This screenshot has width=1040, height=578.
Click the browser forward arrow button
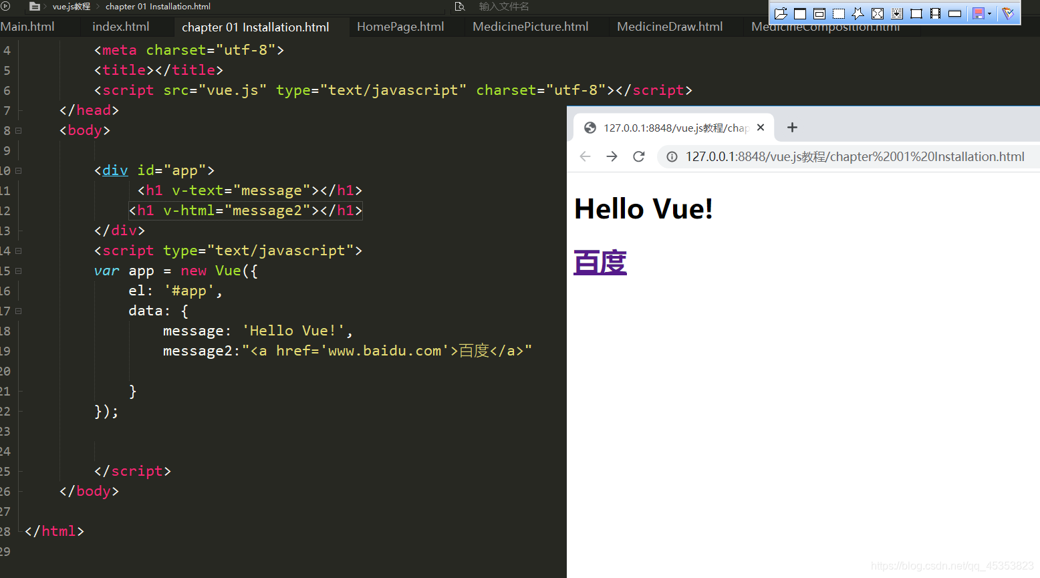(x=612, y=156)
